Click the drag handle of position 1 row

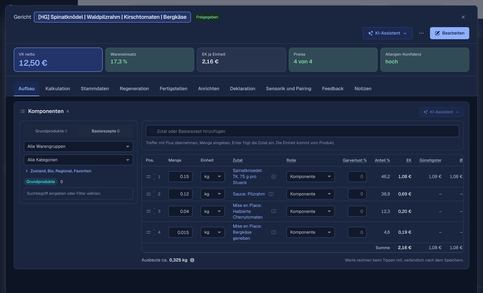[x=148, y=177]
